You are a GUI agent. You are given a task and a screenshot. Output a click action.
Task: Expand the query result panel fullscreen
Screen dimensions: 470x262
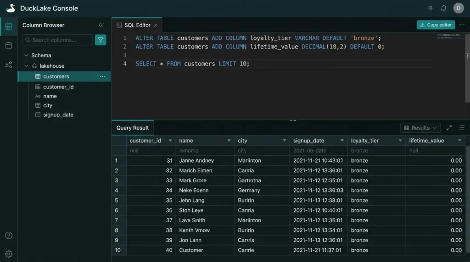point(449,128)
